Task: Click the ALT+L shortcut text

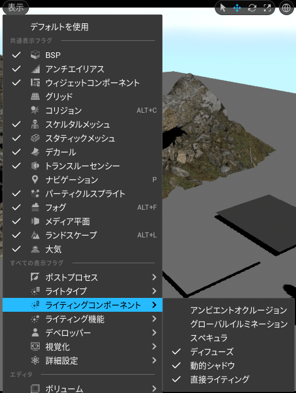Action: tap(147, 235)
